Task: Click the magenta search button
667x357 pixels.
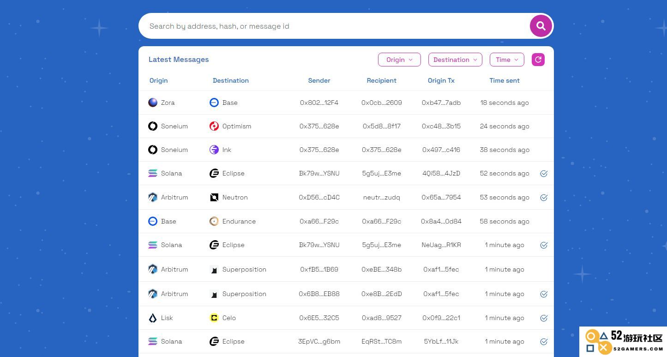Action: [541, 26]
